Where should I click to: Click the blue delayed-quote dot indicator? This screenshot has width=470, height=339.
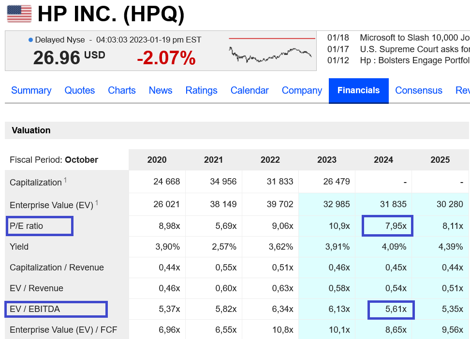point(30,40)
